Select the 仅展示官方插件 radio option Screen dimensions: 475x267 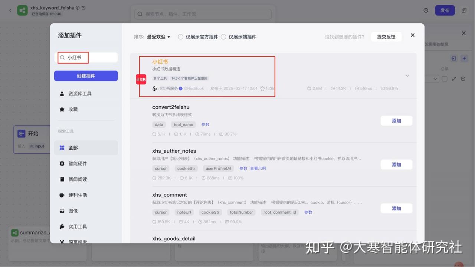(180, 37)
